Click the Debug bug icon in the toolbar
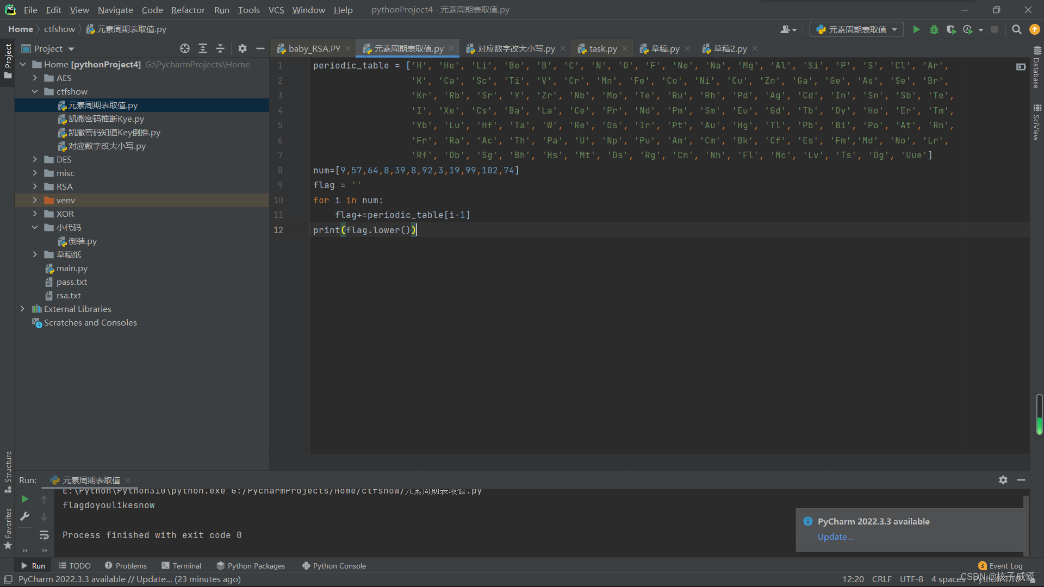 934,29
